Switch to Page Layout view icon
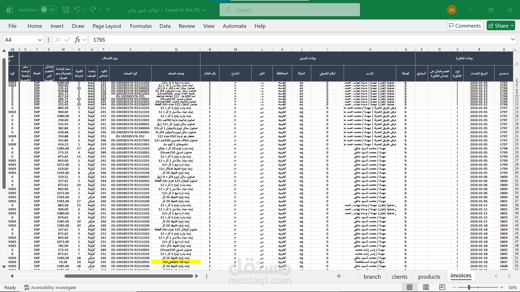This screenshot has height=292, width=520. point(426,287)
